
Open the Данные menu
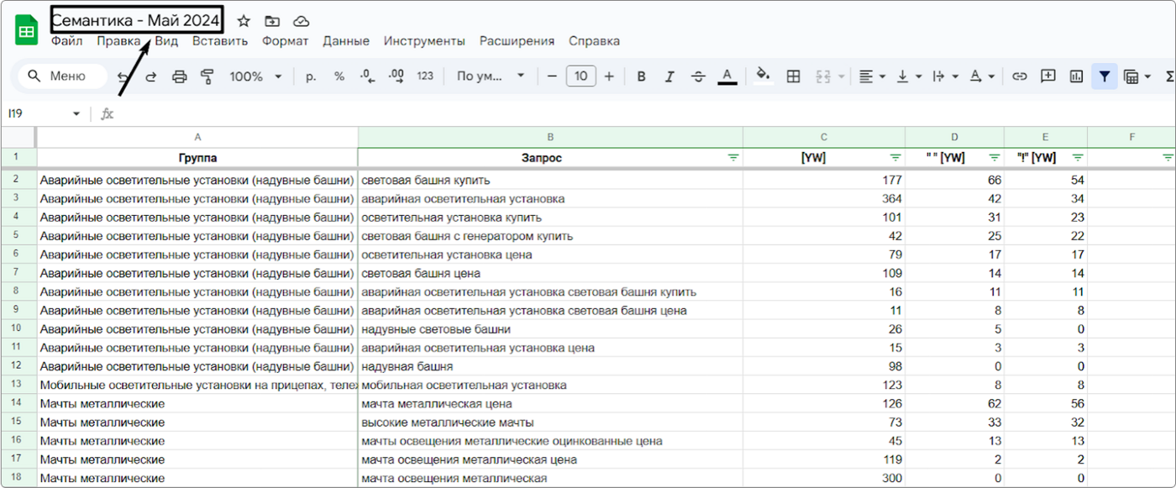click(x=346, y=40)
